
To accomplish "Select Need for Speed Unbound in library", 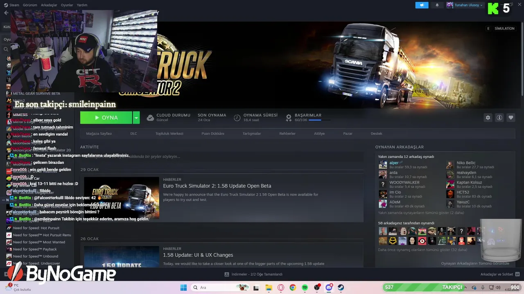I will coord(36,256).
